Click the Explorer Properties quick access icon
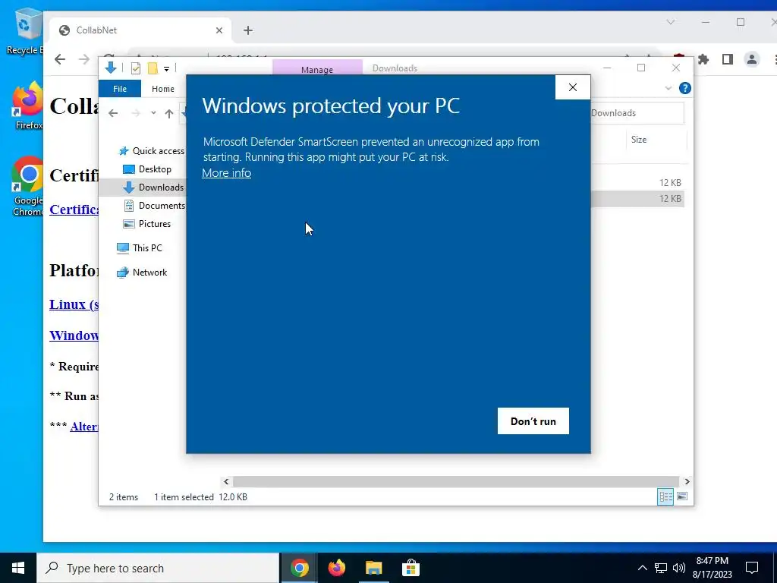777x583 pixels. coord(135,68)
